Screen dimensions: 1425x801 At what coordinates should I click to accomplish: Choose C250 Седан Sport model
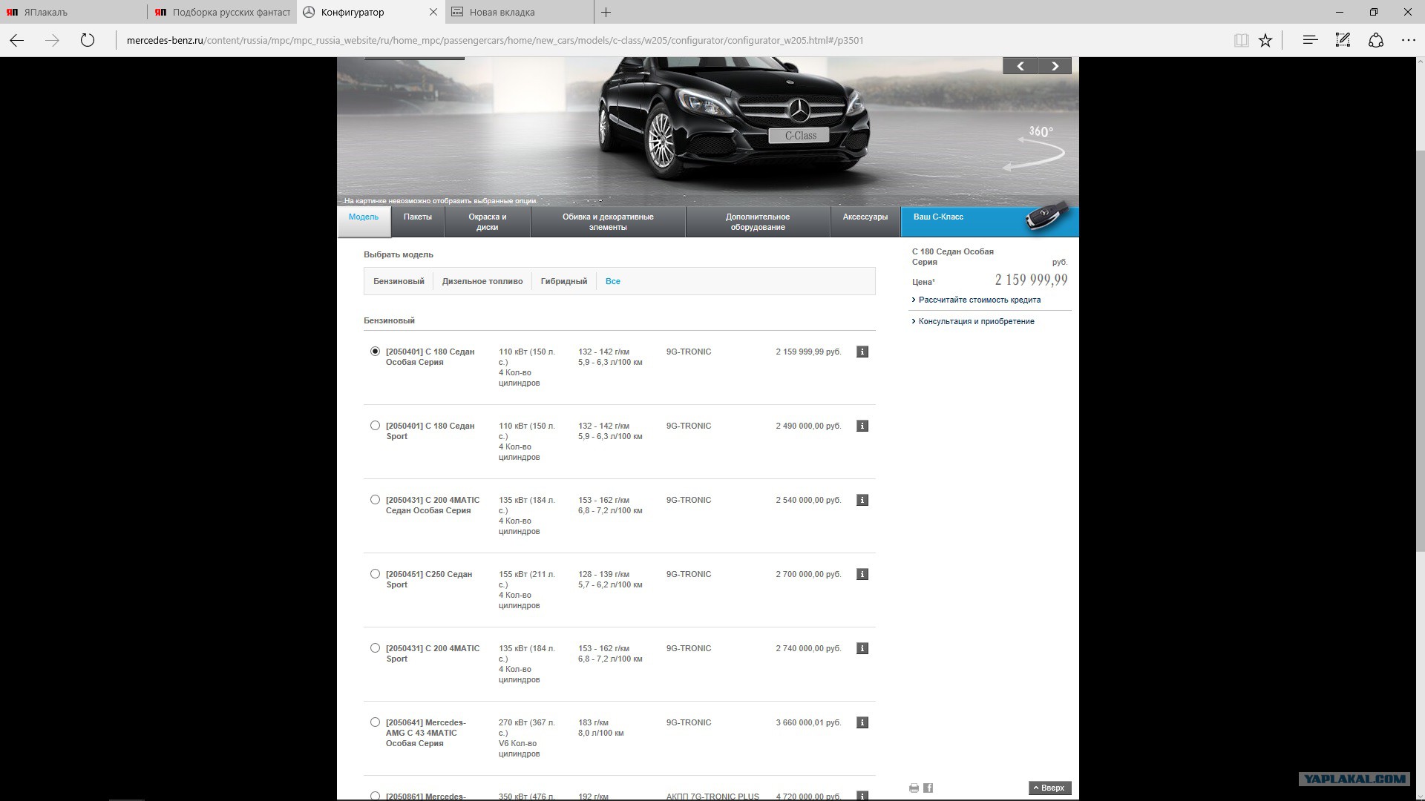pyautogui.click(x=375, y=574)
